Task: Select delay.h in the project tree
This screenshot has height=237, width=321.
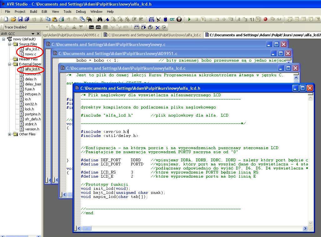Action: click(x=31, y=79)
